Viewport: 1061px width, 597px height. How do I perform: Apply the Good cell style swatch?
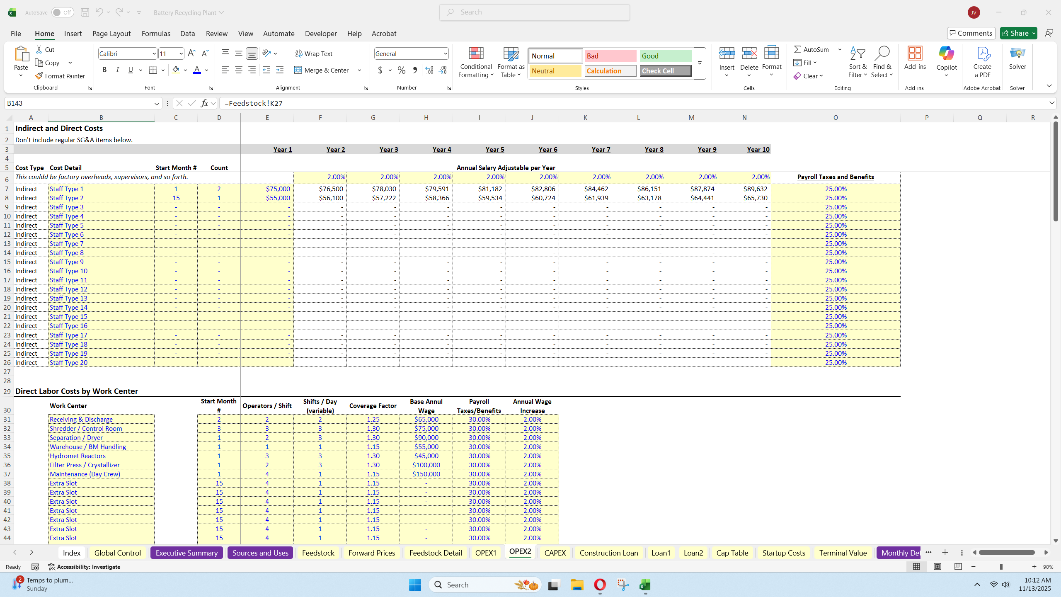665,56
